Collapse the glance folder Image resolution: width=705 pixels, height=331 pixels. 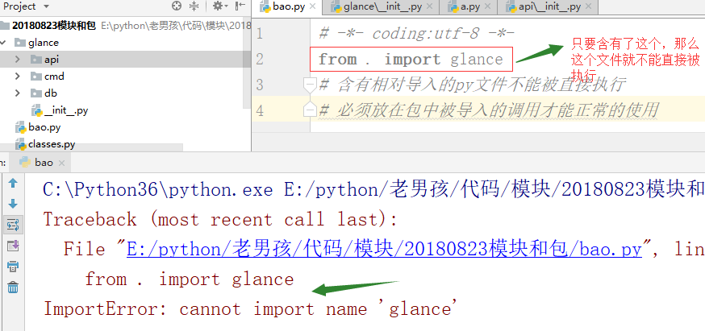tap(3, 43)
